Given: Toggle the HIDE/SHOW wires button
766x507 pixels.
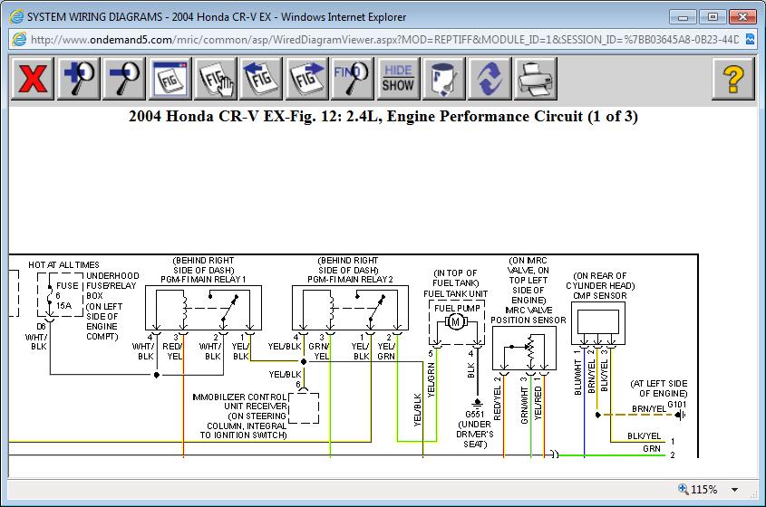Looking at the screenshot, I should 397,79.
